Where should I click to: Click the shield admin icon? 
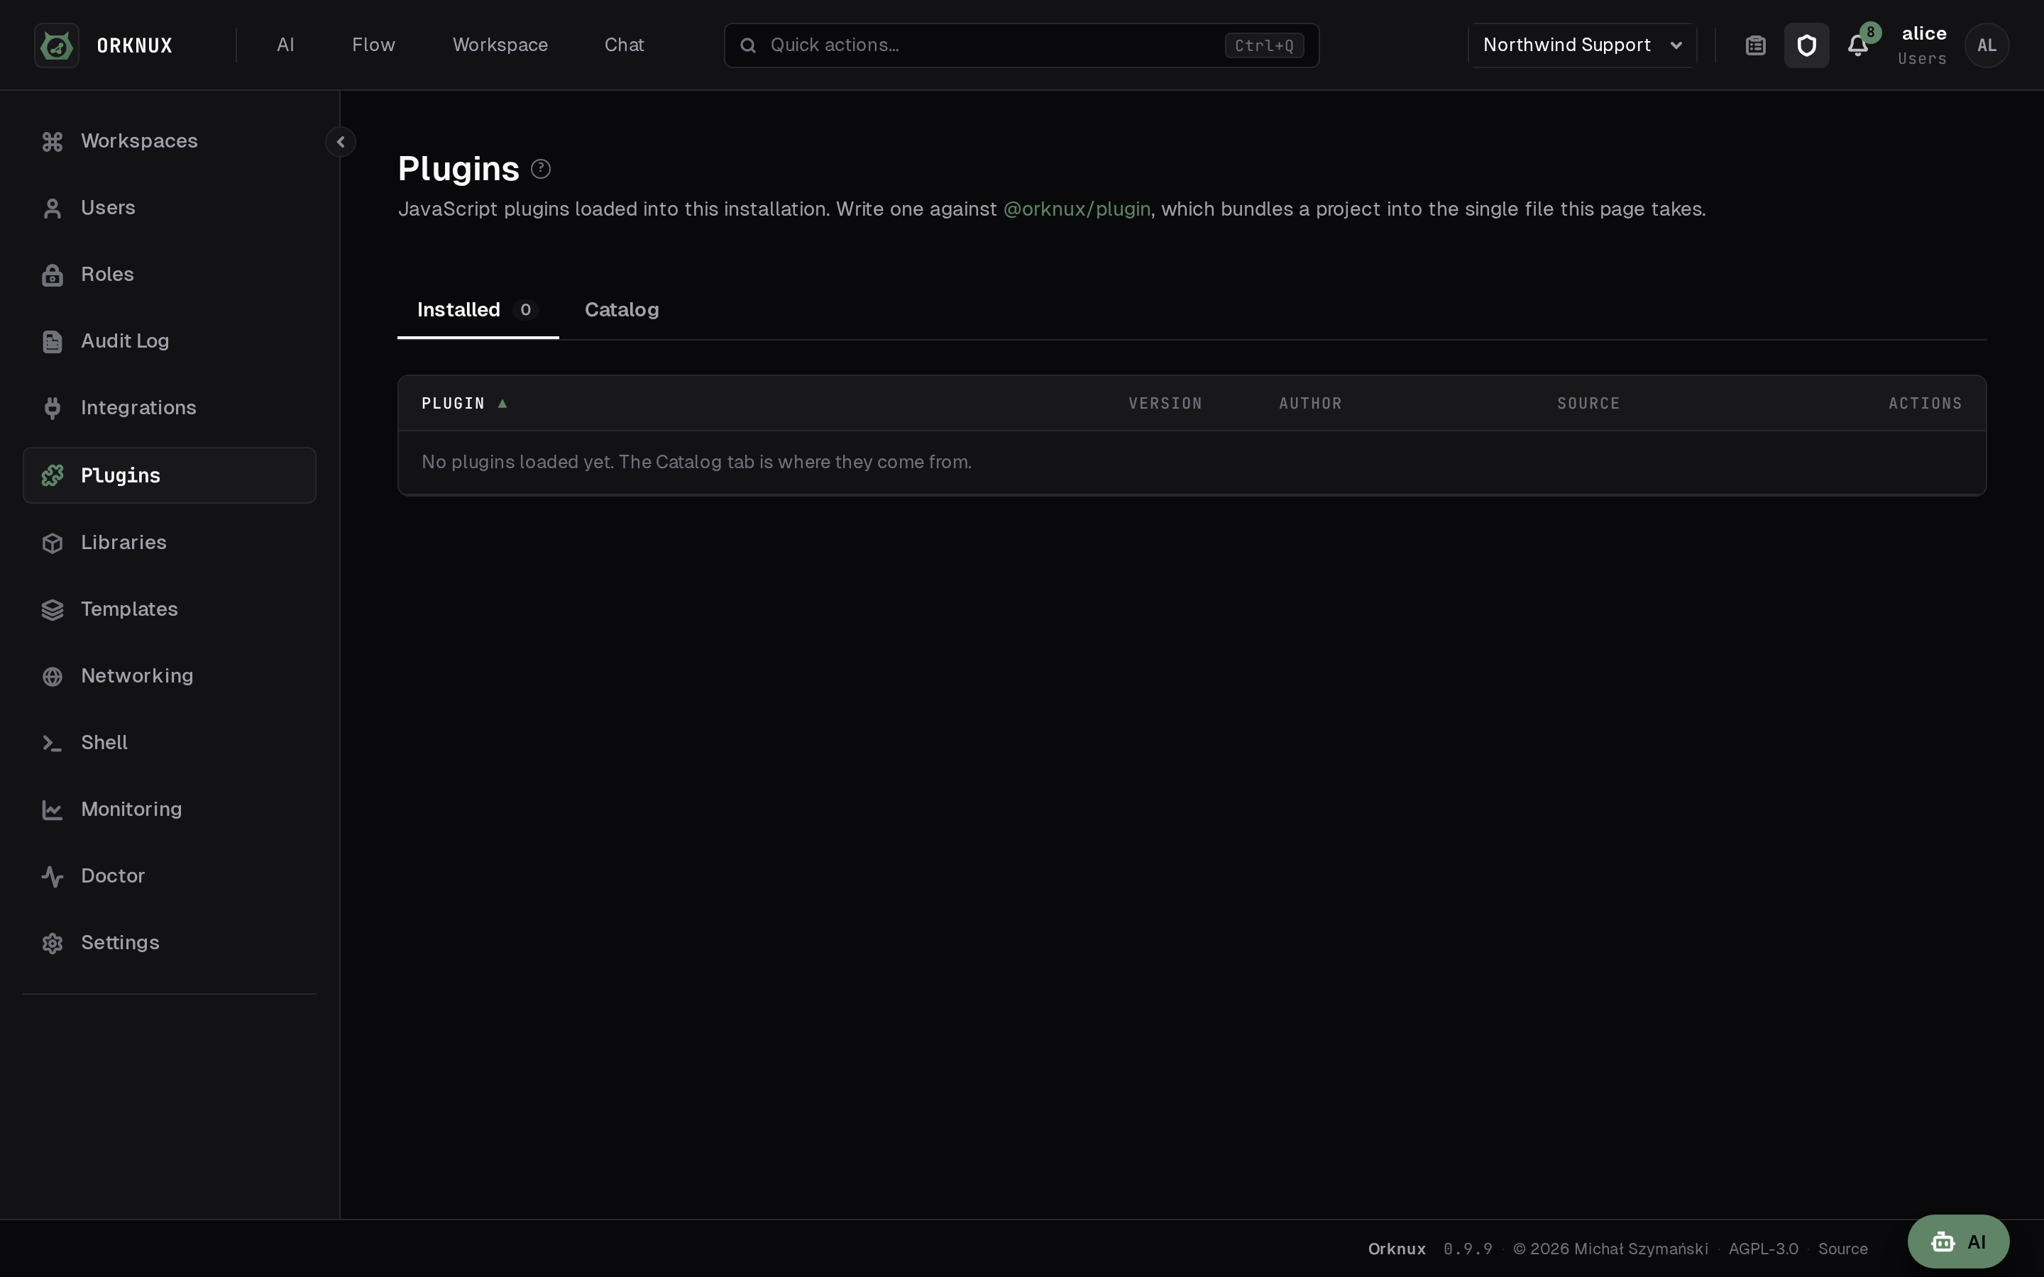coord(1807,45)
